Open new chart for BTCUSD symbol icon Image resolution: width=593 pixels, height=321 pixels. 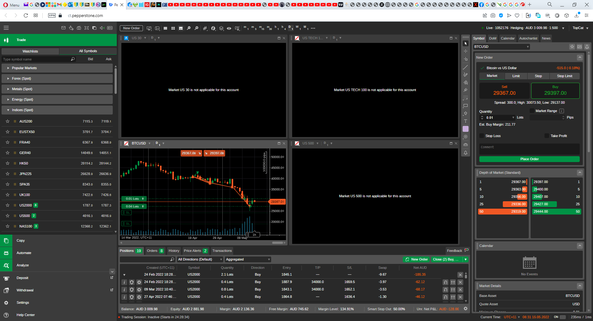tap(579, 47)
